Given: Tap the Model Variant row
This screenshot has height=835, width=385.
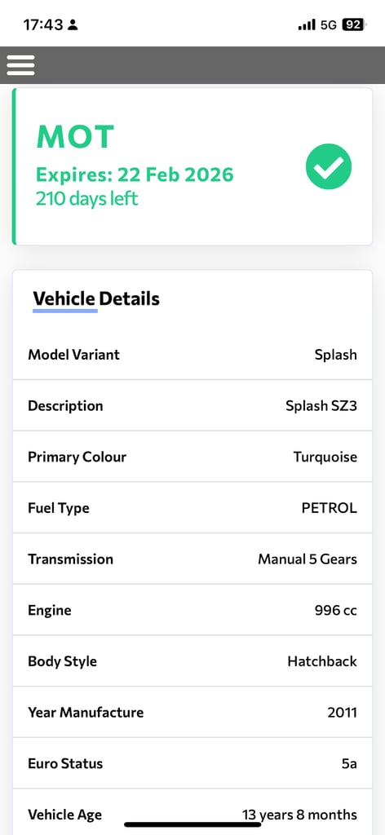Looking at the screenshot, I should click(192, 355).
